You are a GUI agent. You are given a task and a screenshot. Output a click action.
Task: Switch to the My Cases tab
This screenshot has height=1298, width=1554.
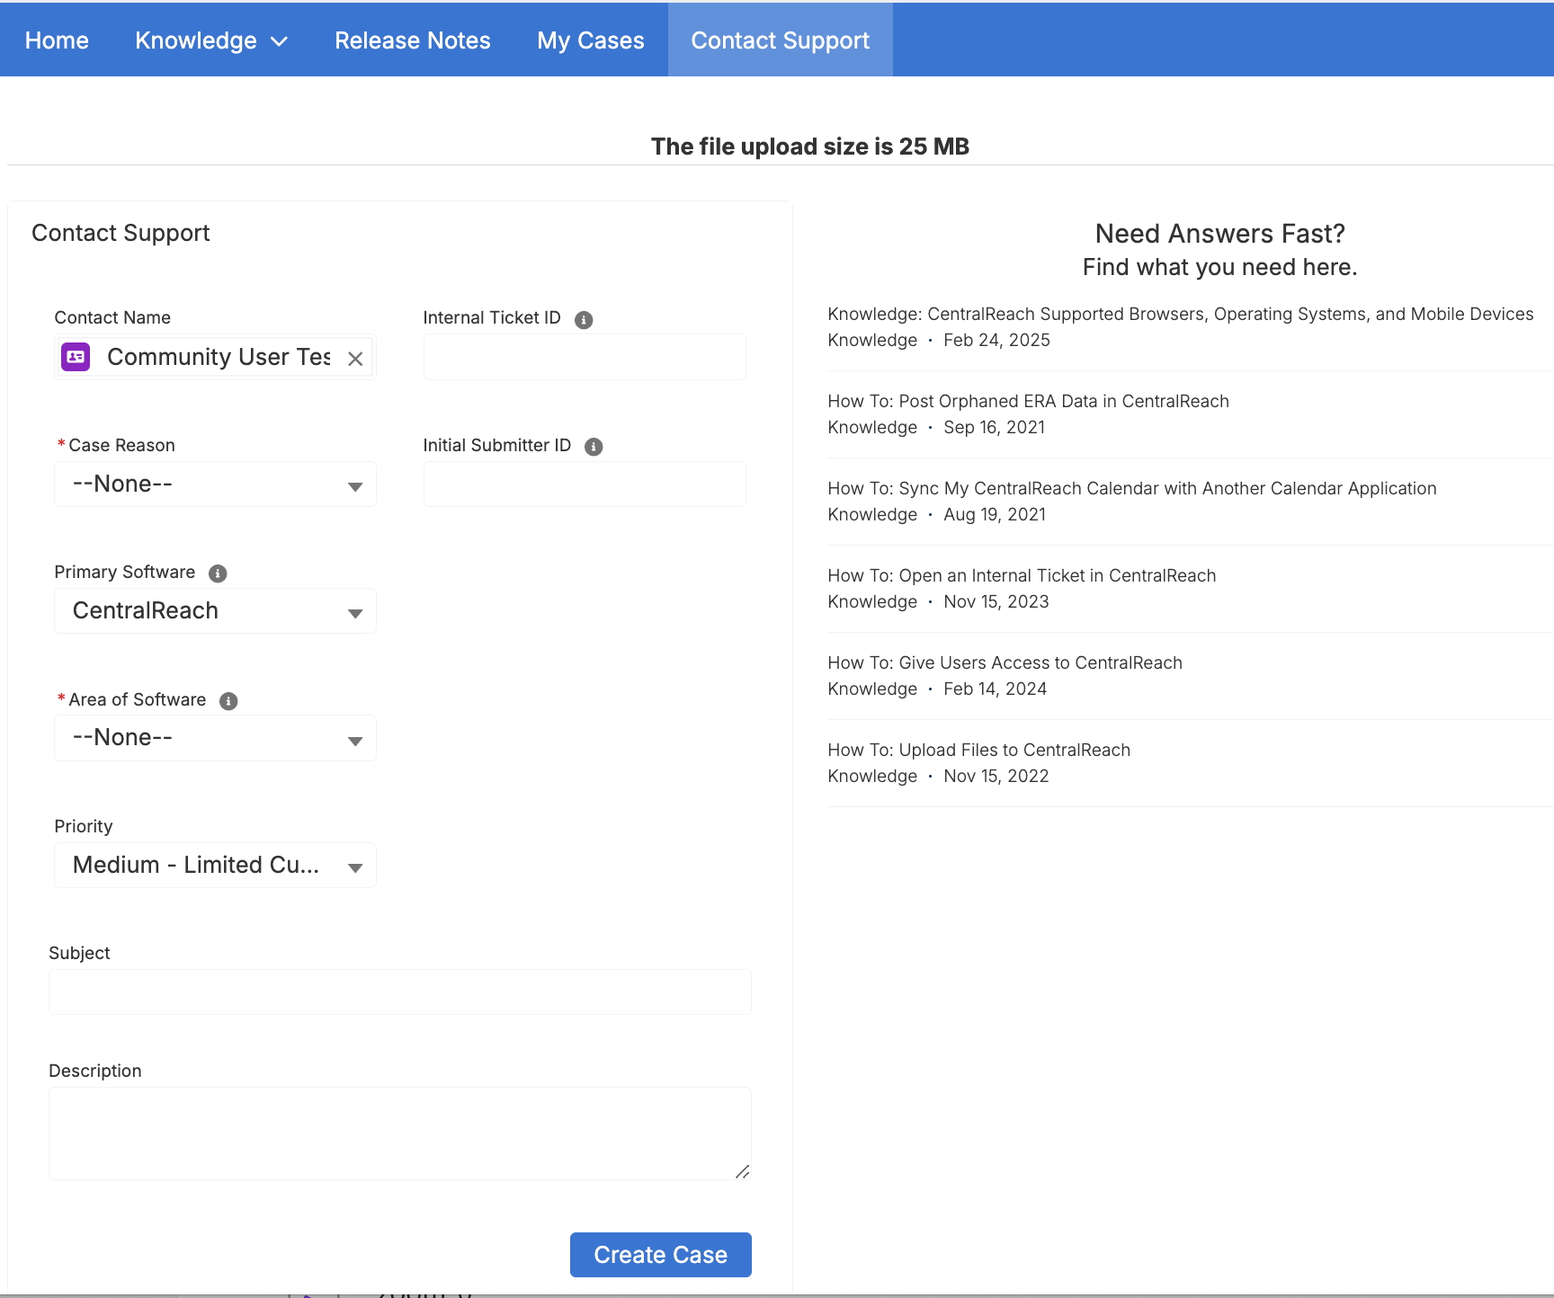591,40
